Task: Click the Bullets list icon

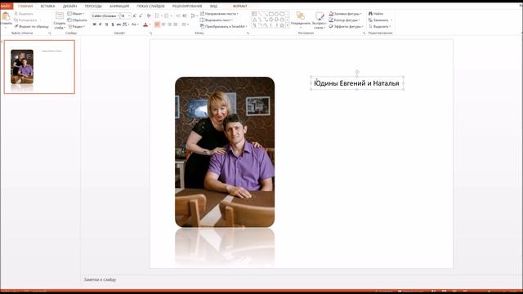Action: point(158,16)
